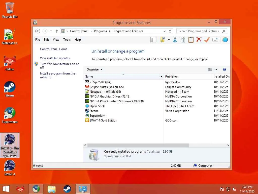Click the Action Center flag tray icon
258x194 pixels.
tap(222, 189)
